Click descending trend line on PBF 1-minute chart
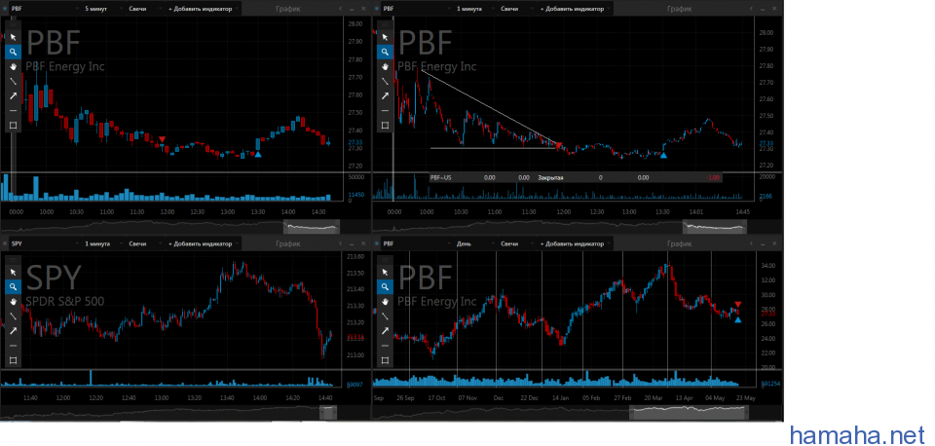Viewport: 935px width, 446px height. click(490, 108)
